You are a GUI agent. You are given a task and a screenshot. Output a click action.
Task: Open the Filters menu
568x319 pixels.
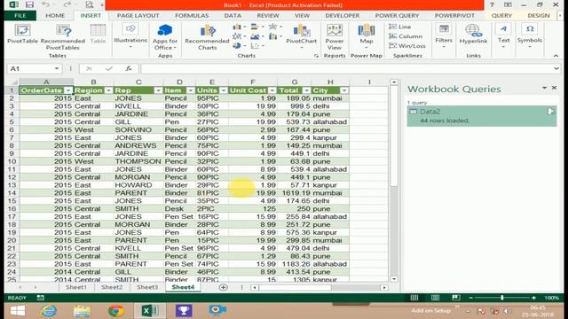click(444, 36)
